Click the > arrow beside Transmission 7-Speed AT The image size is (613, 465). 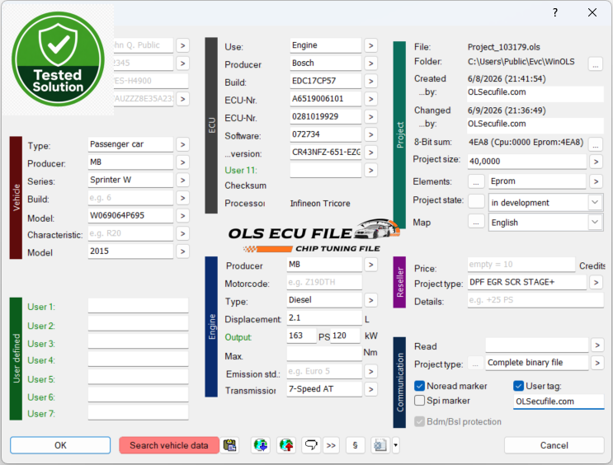click(x=371, y=389)
